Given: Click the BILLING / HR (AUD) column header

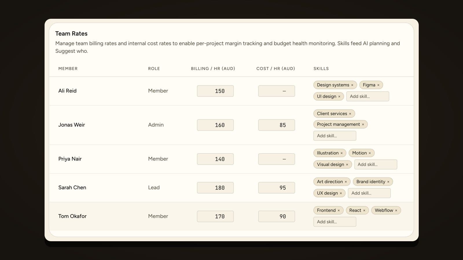Looking at the screenshot, I should pyautogui.click(x=213, y=68).
